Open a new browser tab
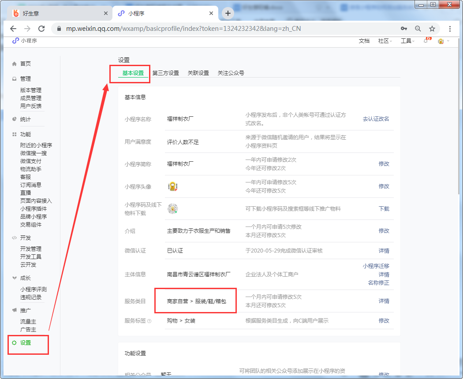The image size is (463, 379). [228, 13]
